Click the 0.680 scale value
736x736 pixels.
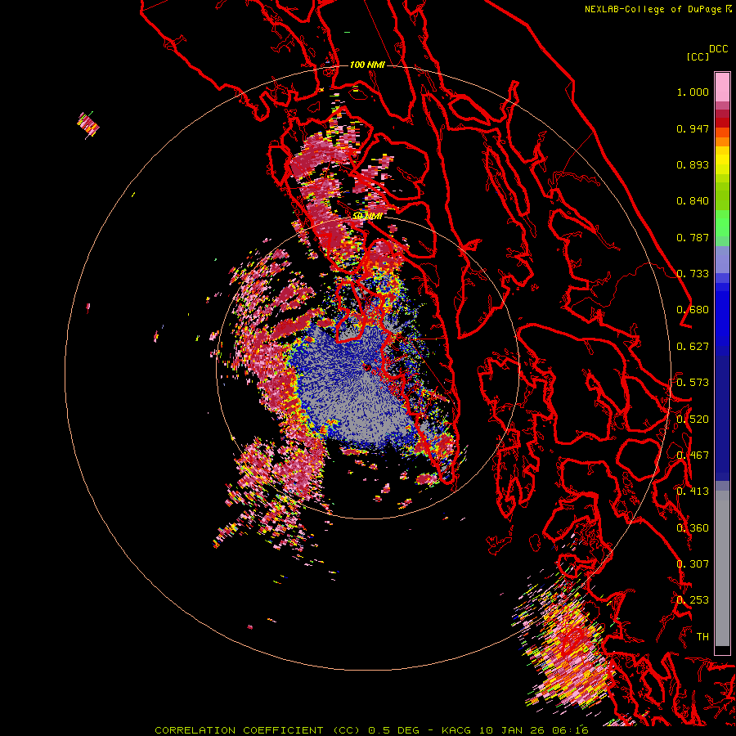[x=693, y=310]
